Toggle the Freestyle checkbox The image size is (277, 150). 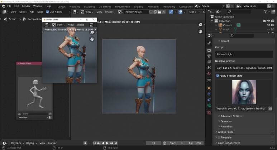(x=219, y=137)
